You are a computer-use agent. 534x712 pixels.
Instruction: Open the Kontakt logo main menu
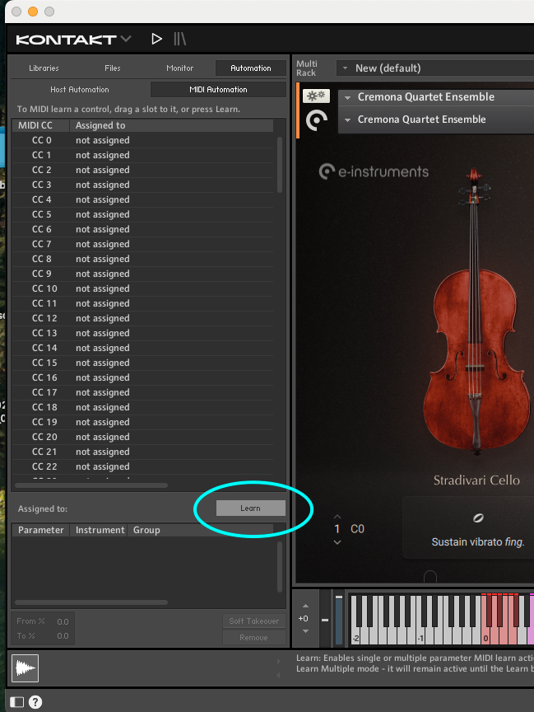point(73,40)
